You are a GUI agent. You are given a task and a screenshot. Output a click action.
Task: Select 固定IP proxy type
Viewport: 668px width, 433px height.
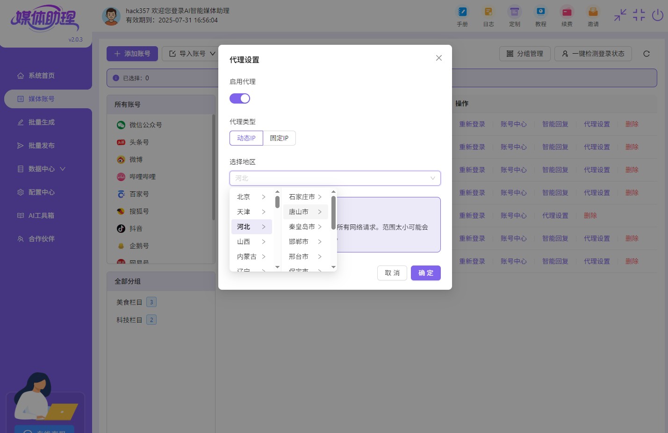coord(280,138)
